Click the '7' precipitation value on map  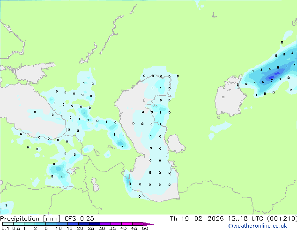point(272,81)
